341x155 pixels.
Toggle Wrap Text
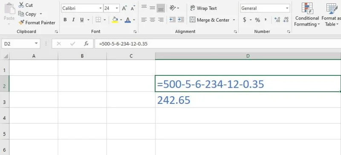[x=203, y=8]
